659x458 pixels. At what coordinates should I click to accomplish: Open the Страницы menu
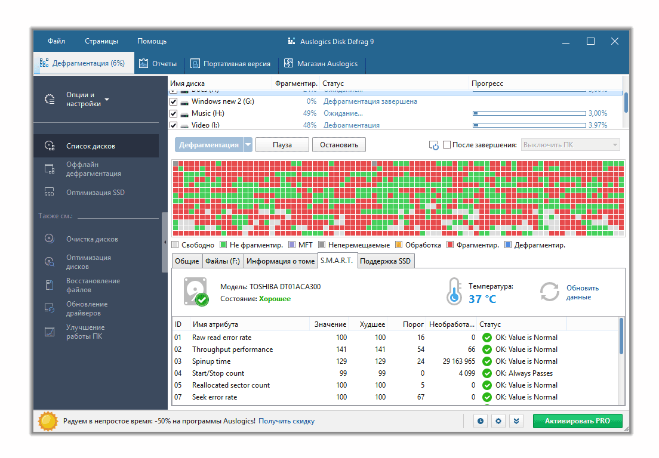(101, 41)
